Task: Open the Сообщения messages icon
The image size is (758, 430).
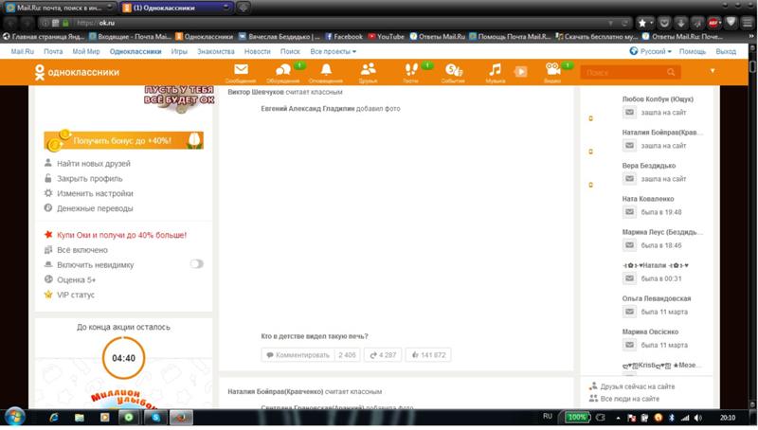Action: 241,70
